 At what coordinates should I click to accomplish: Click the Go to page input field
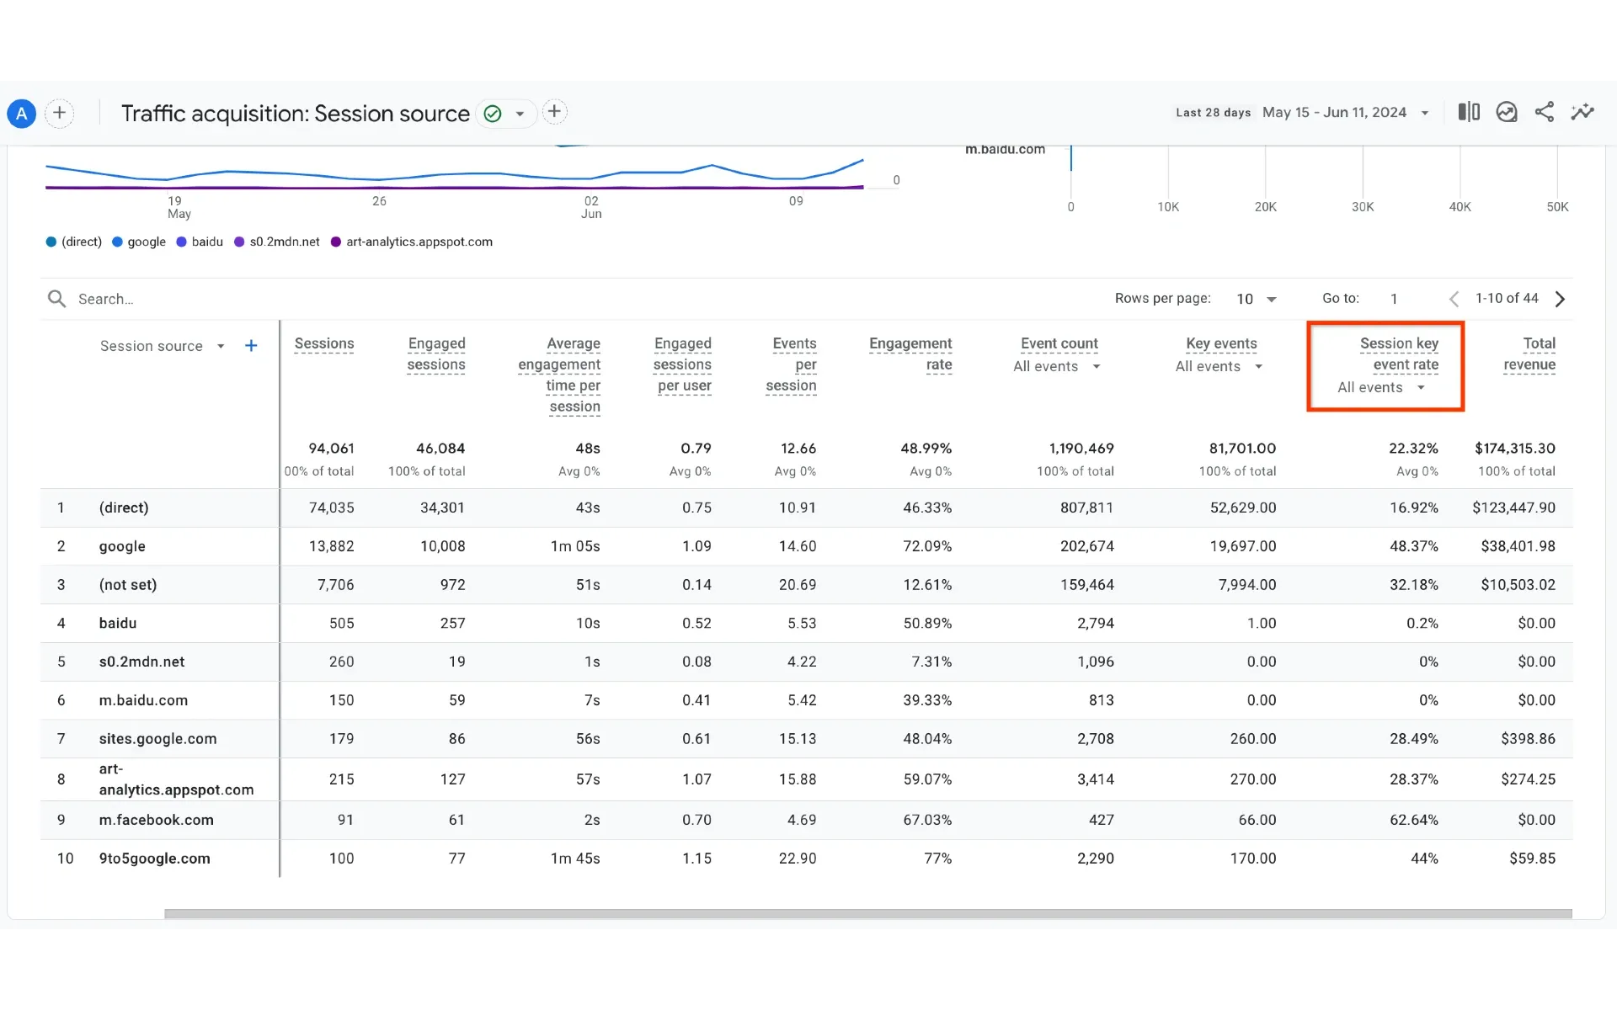click(x=1394, y=299)
